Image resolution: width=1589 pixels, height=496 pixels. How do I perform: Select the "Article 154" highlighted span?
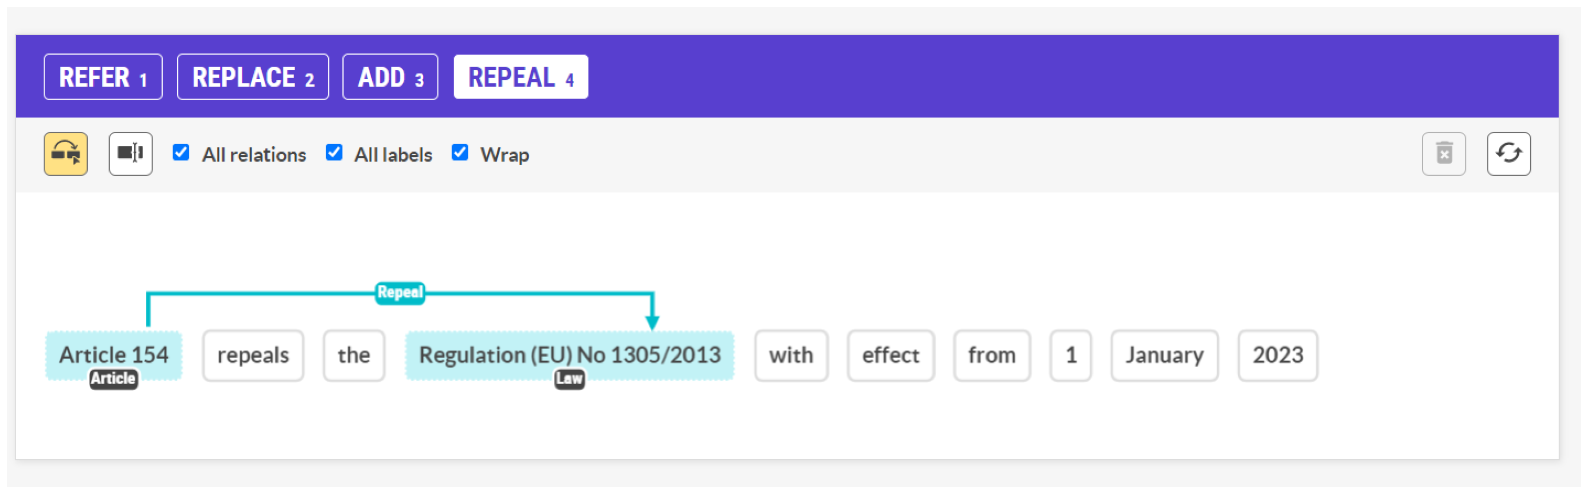tap(113, 355)
